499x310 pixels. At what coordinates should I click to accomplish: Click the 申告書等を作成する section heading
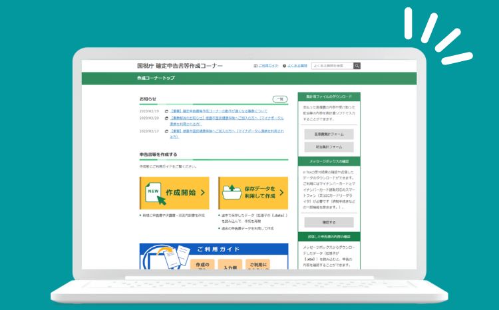(x=158, y=154)
